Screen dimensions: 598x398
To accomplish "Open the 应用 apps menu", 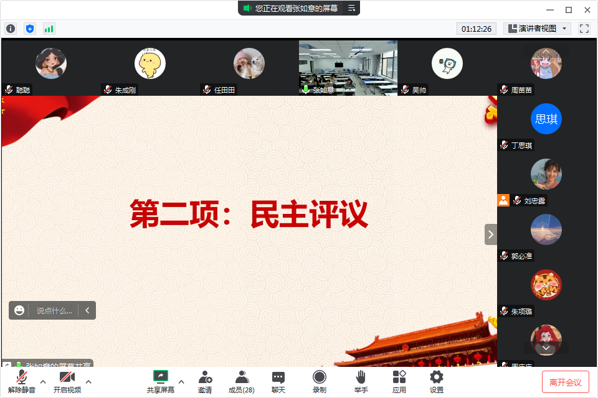I will coord(399,381).
